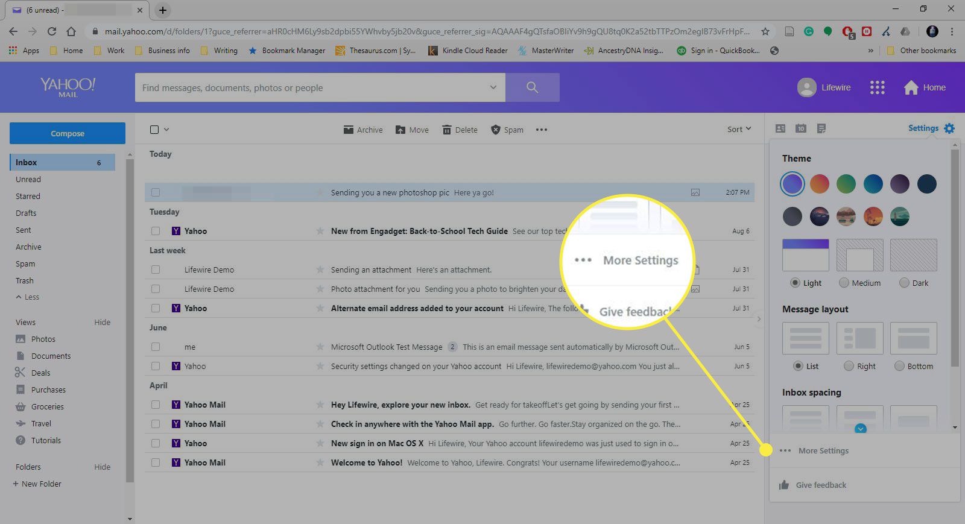Image resolution: width=965 pixels, height=524 pixels.
Task: Open the Travel view
Action: [41, 423]
